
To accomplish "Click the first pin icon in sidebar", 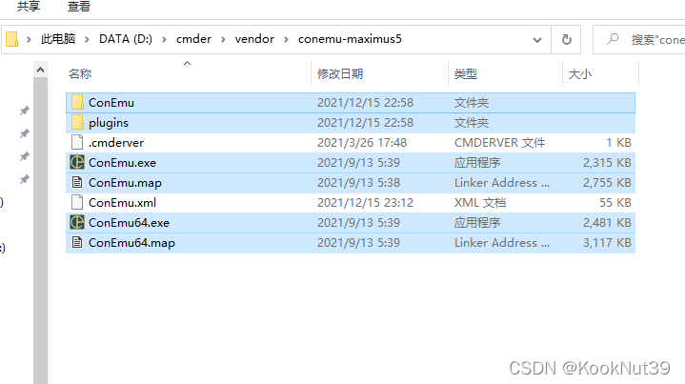I will 25,111.
